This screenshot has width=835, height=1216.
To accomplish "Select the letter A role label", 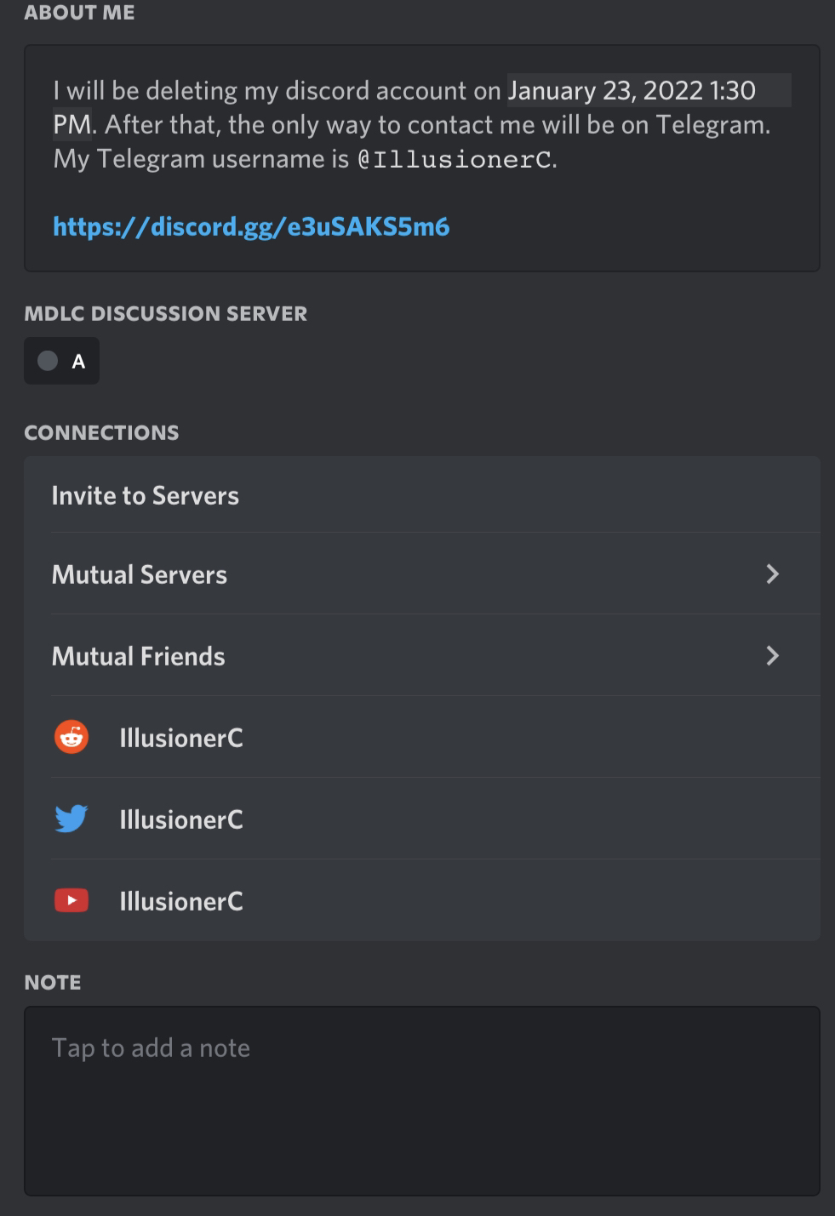I will tap(78, 362).
